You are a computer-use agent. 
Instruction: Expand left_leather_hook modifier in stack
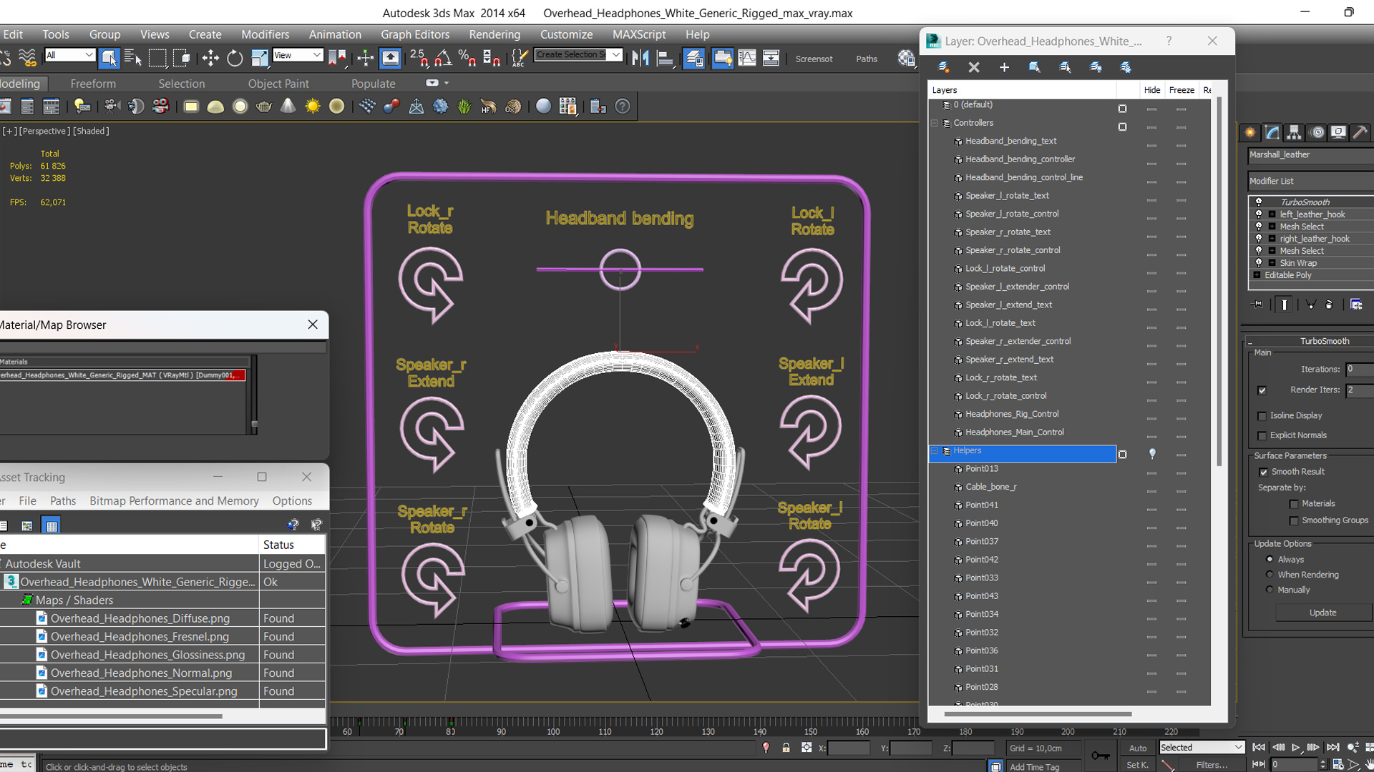point(1272,214)
